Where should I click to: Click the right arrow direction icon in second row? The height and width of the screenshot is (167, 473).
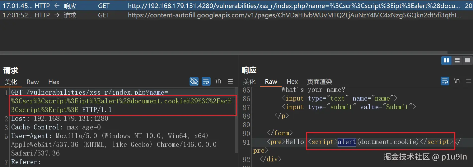click(x=57, y=15)
